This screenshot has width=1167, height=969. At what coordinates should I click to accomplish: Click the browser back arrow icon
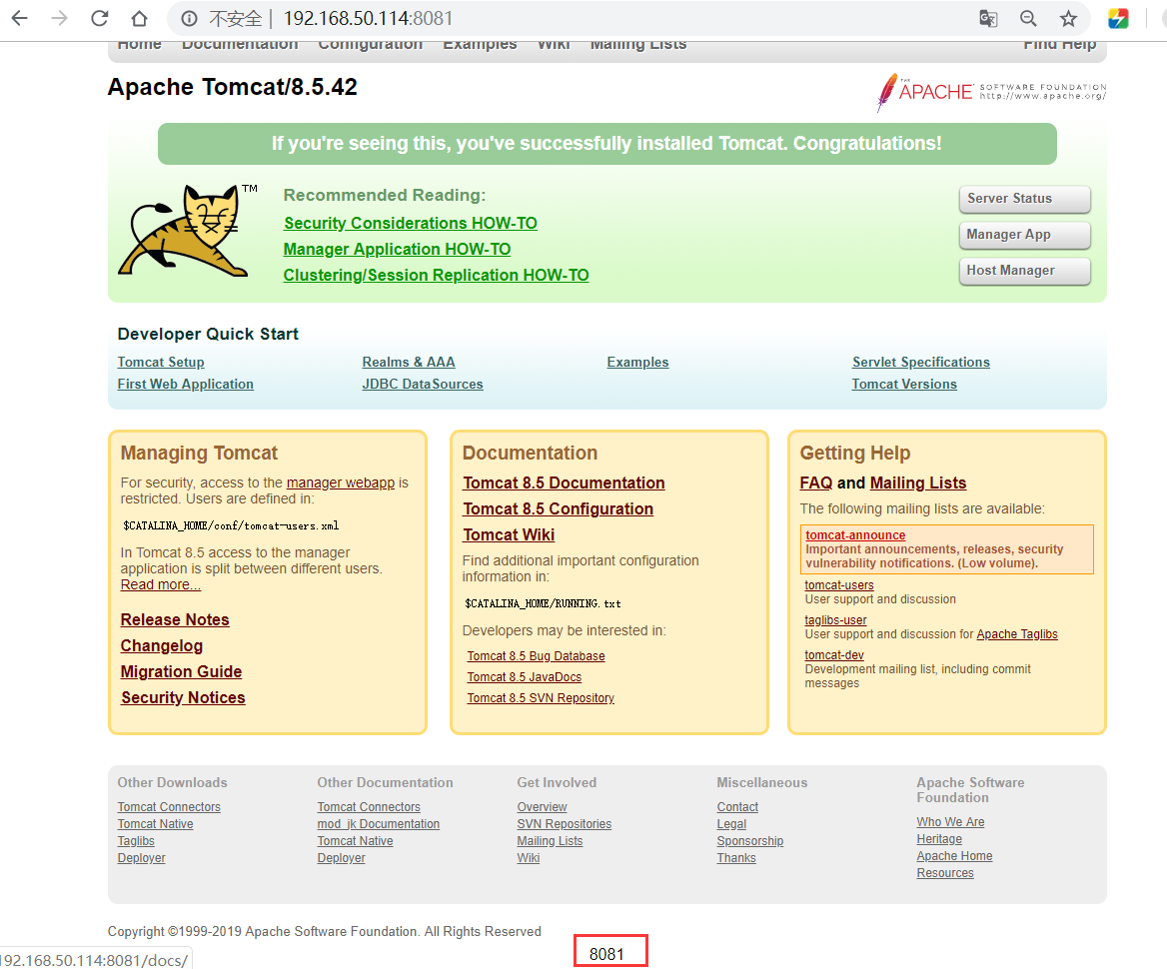(x=19, y=18)
